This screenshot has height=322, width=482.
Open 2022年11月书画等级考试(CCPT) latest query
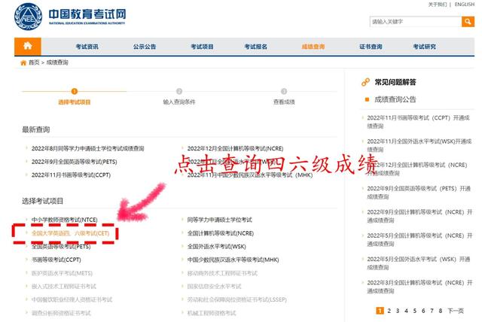(x=71, y=175)
